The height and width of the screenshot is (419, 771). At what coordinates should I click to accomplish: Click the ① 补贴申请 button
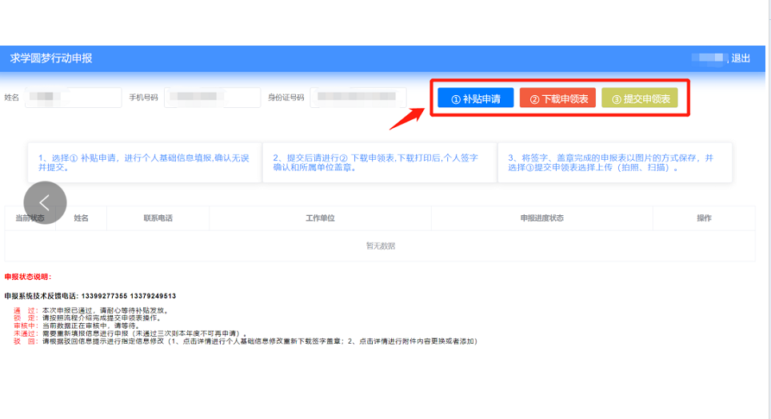(475, 98)
